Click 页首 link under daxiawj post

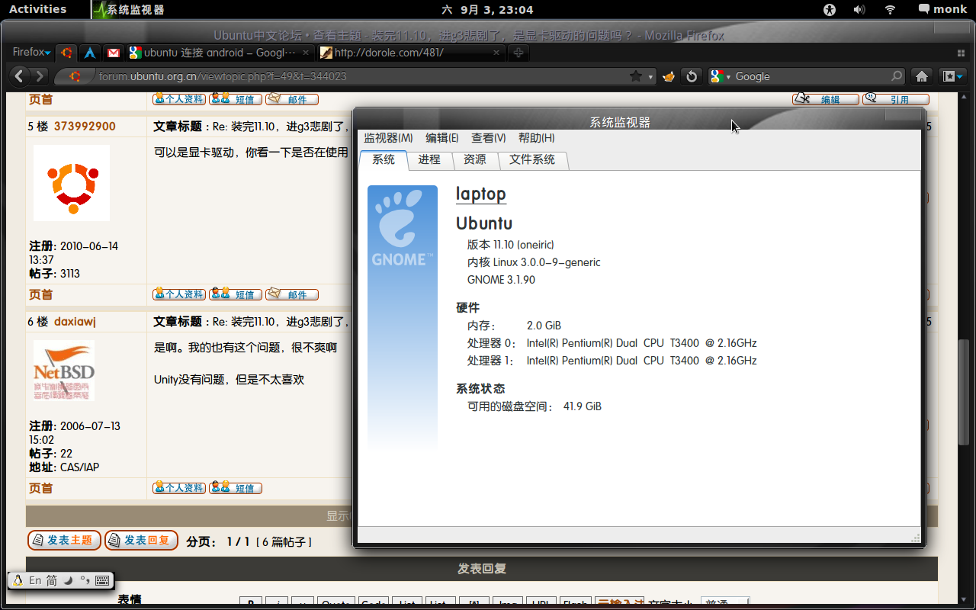[41, 488]
